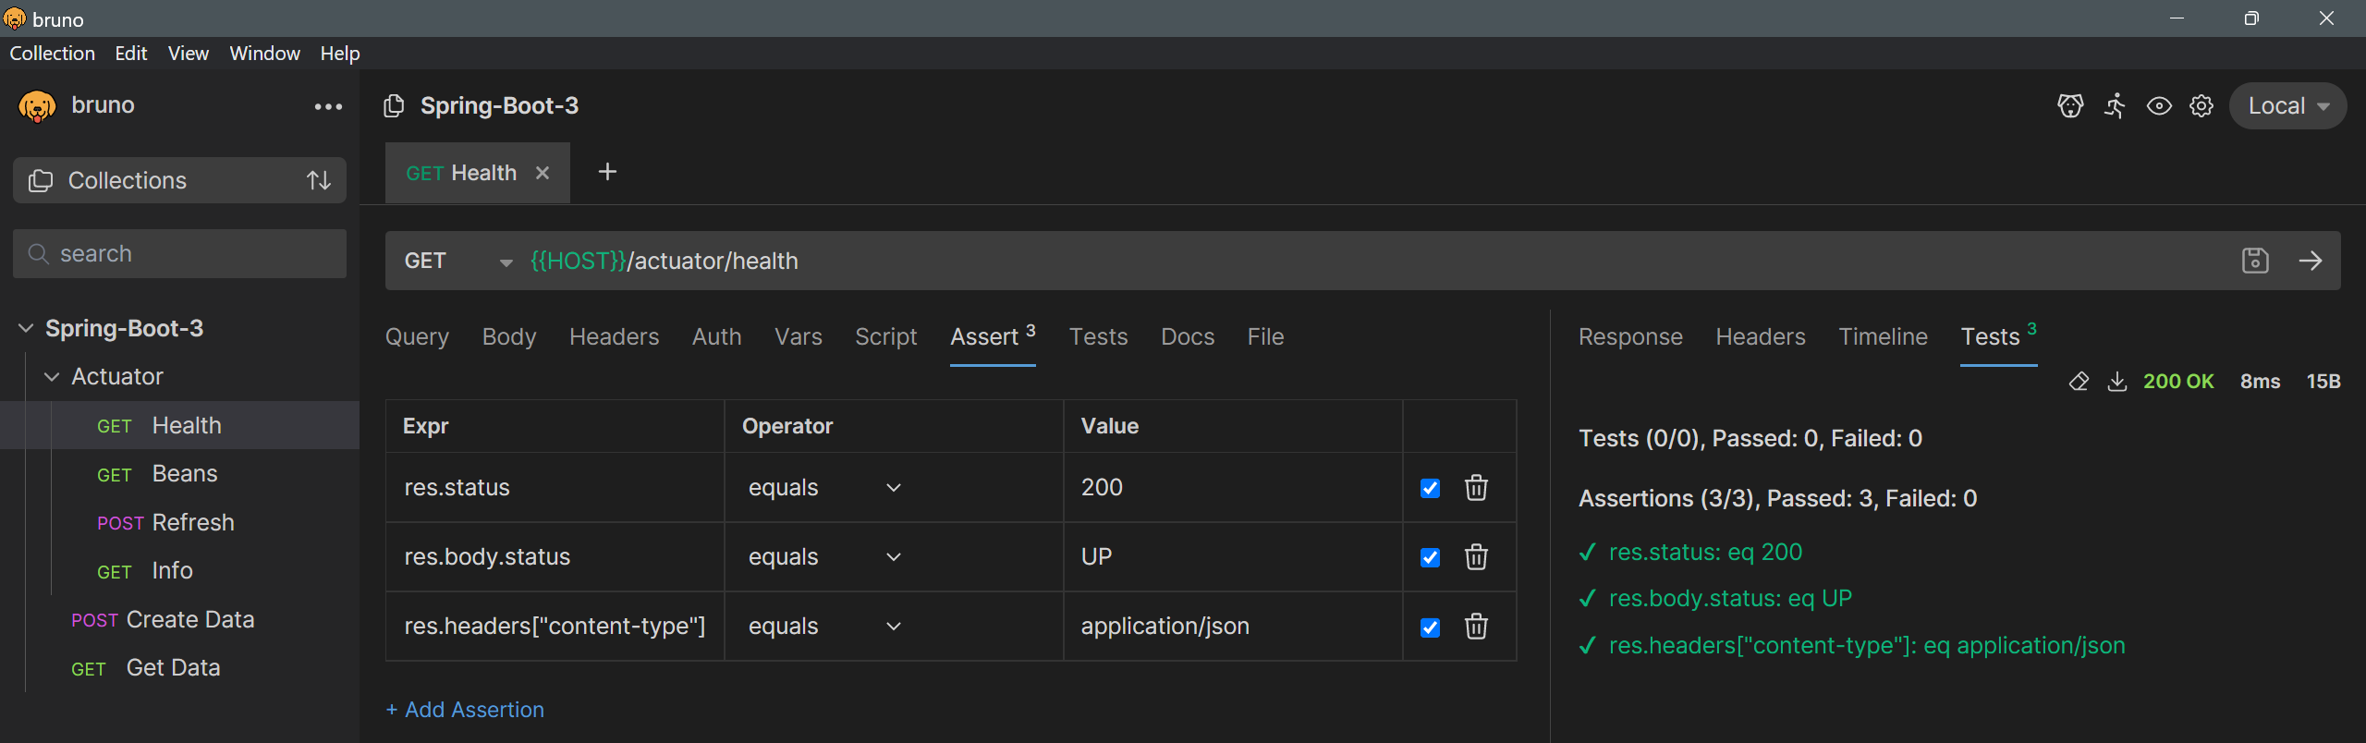Switch to the Script tab
This screenshot has width=2366, height=743.
pos(885,336)
